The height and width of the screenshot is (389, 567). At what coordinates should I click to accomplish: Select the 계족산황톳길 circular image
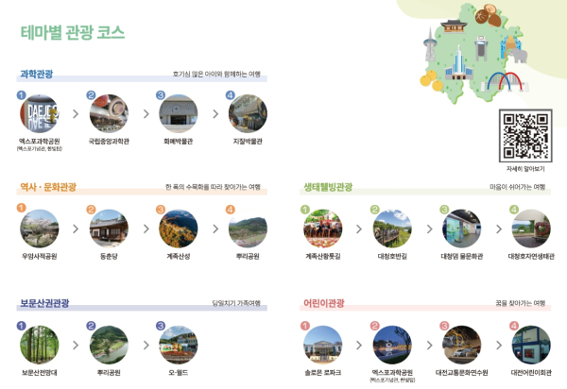[322, 229]
